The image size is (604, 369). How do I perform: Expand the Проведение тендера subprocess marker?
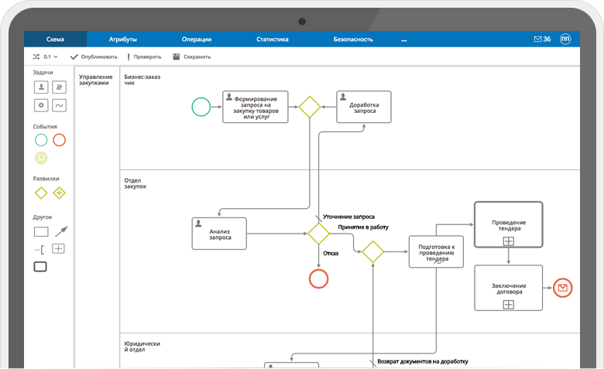tap(509, 241)
